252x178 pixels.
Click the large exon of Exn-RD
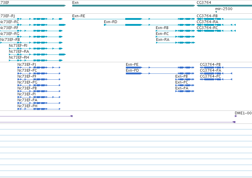134,25
